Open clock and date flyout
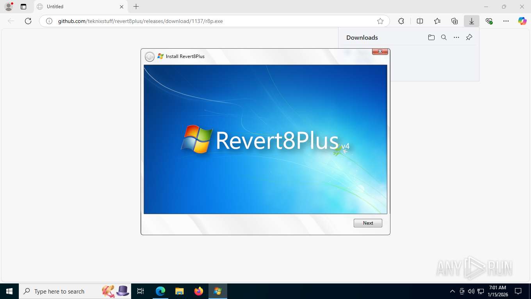 (x=498, y=291)
